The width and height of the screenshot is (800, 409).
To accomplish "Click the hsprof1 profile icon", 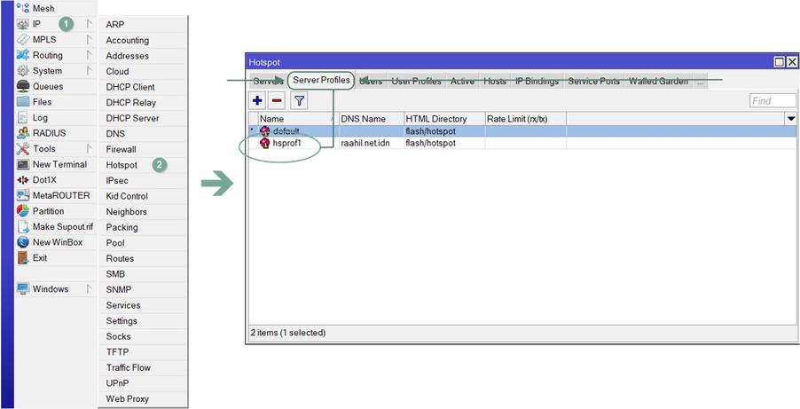I will (x=264, y=143).
